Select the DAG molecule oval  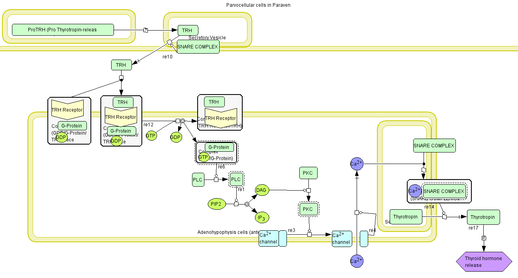[261, 190]
